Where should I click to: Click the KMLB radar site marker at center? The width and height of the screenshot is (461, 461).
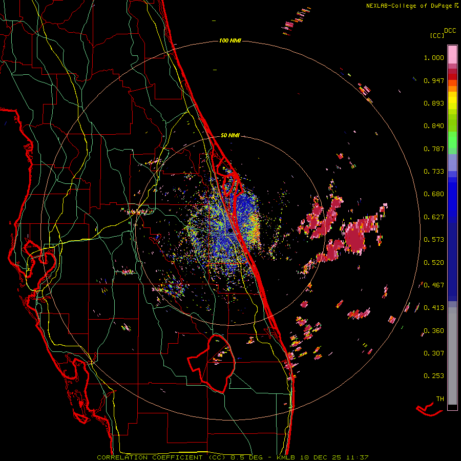coord(230,231)
